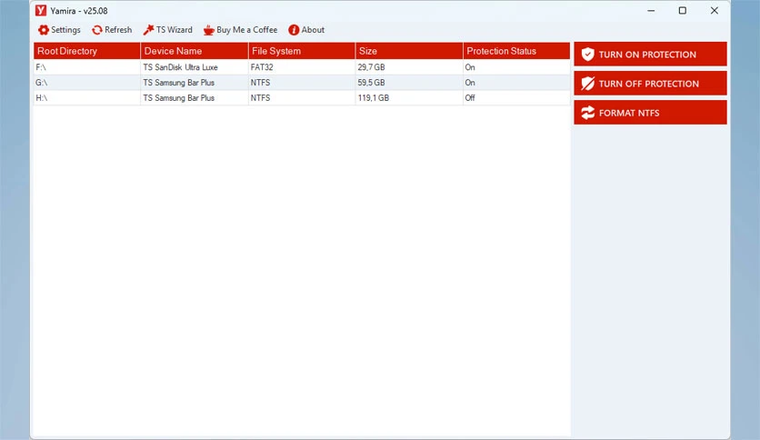Click the TS SanDisk Ultra Luxe device name
This screenshot has height=440, width=760.
[x=180, y=67]
